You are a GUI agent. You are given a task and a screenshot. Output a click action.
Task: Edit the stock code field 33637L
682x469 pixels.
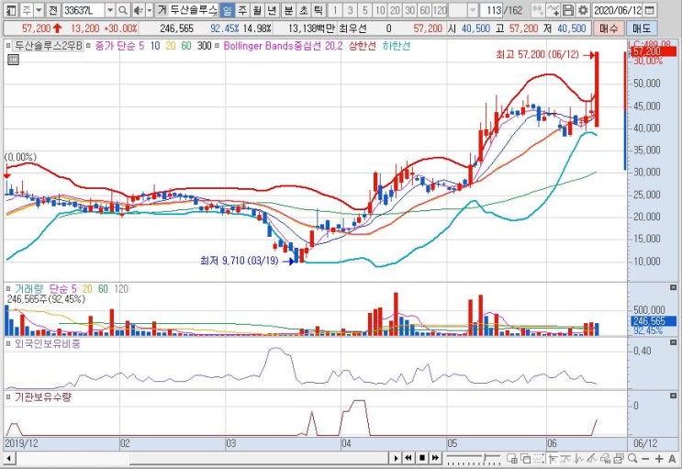pyautogui.click(x=84, y=9)
